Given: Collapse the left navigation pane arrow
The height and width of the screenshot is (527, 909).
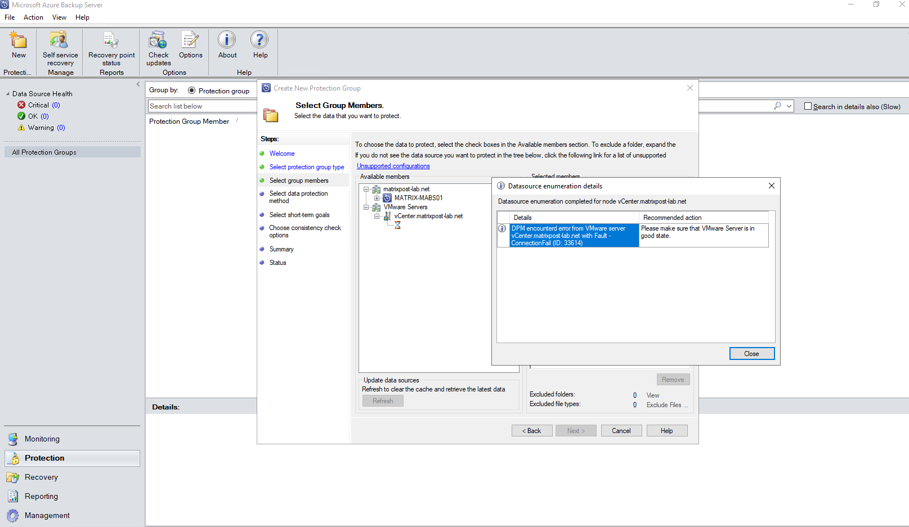Looking at the screenshot, I should click(x=138, y=84).
